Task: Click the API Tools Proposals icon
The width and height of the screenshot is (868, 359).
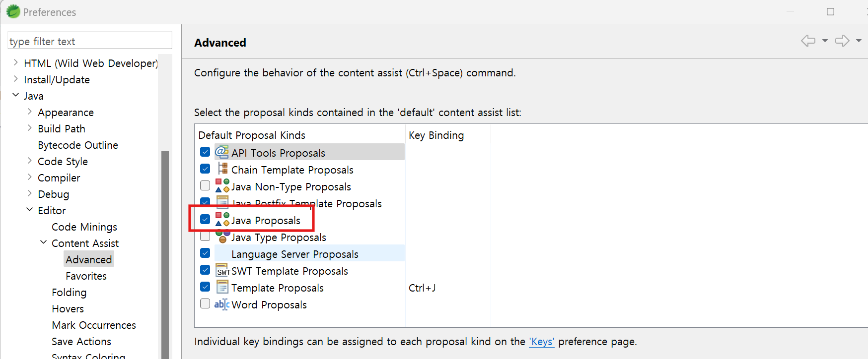Action: click(x=221, y=152)
